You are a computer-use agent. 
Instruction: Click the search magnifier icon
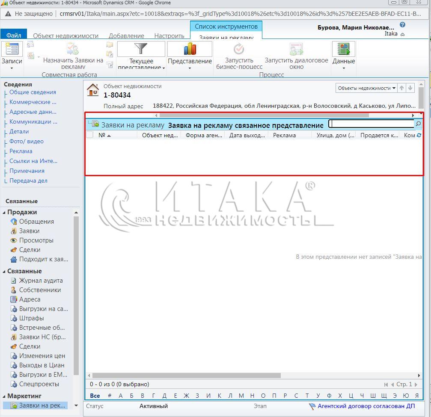click(418, 124)
